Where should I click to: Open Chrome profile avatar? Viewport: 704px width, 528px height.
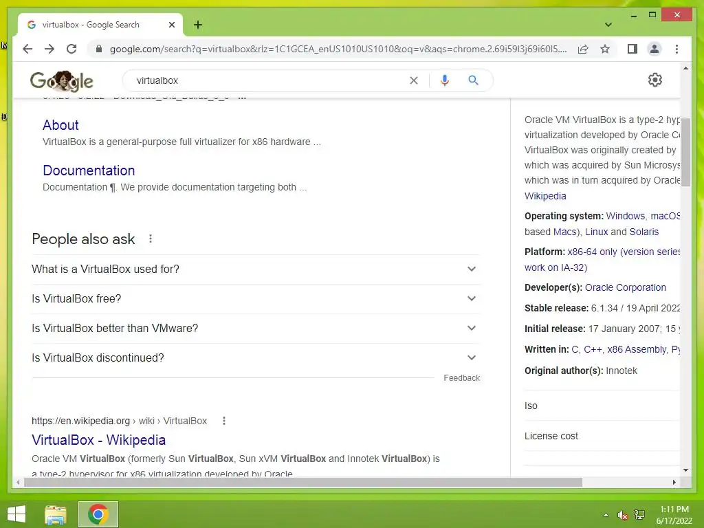pos(654,49)
